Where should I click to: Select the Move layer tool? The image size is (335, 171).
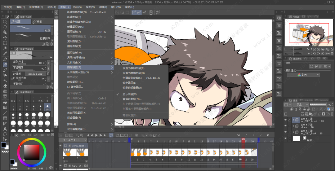coord(5,37)
